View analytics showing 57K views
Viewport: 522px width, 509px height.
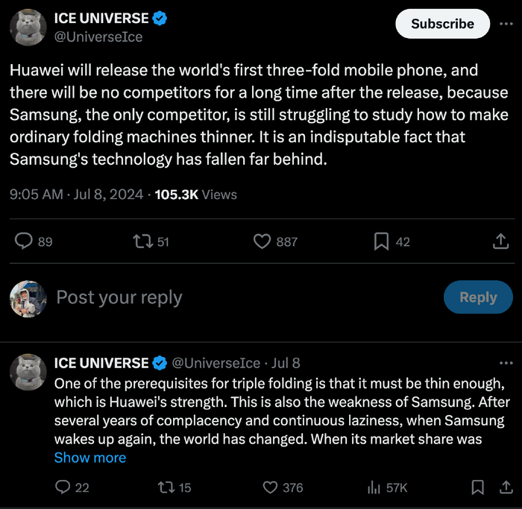pyautogui.click(x=374, y=487)
